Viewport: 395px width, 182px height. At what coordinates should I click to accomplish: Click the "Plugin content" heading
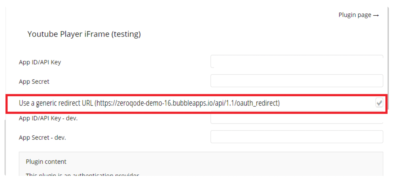(46, 162)
